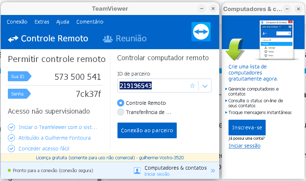Click Iniciar sessão link in contacts window
This screenshot has width=306, height=181.
244,146
